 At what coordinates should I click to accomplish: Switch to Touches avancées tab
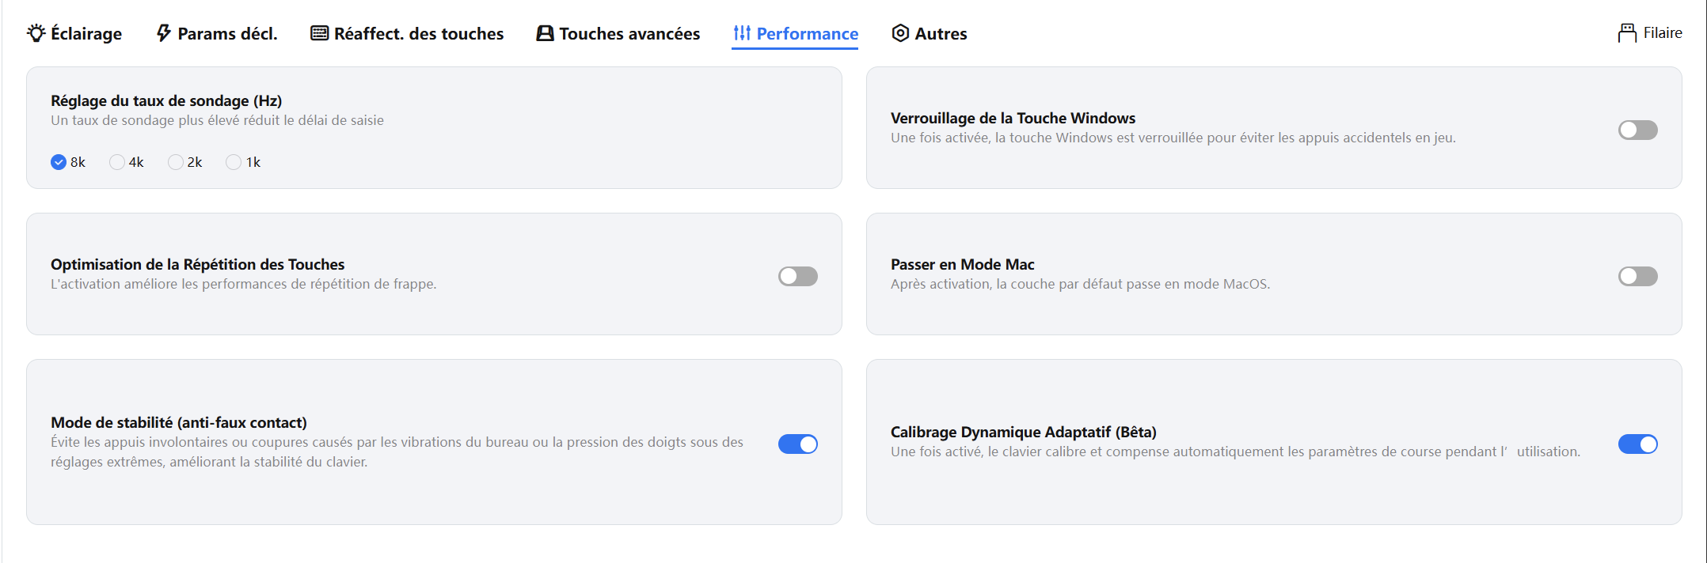(629, 33)
